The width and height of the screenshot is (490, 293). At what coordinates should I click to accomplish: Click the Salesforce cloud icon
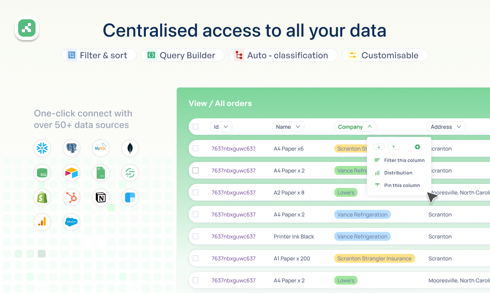pyautogui.click(x=71, y=222)
